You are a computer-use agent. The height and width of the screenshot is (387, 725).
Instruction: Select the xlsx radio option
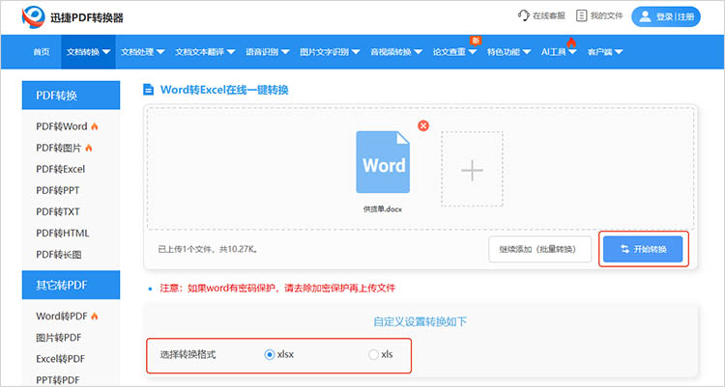[x=269, y=355]
